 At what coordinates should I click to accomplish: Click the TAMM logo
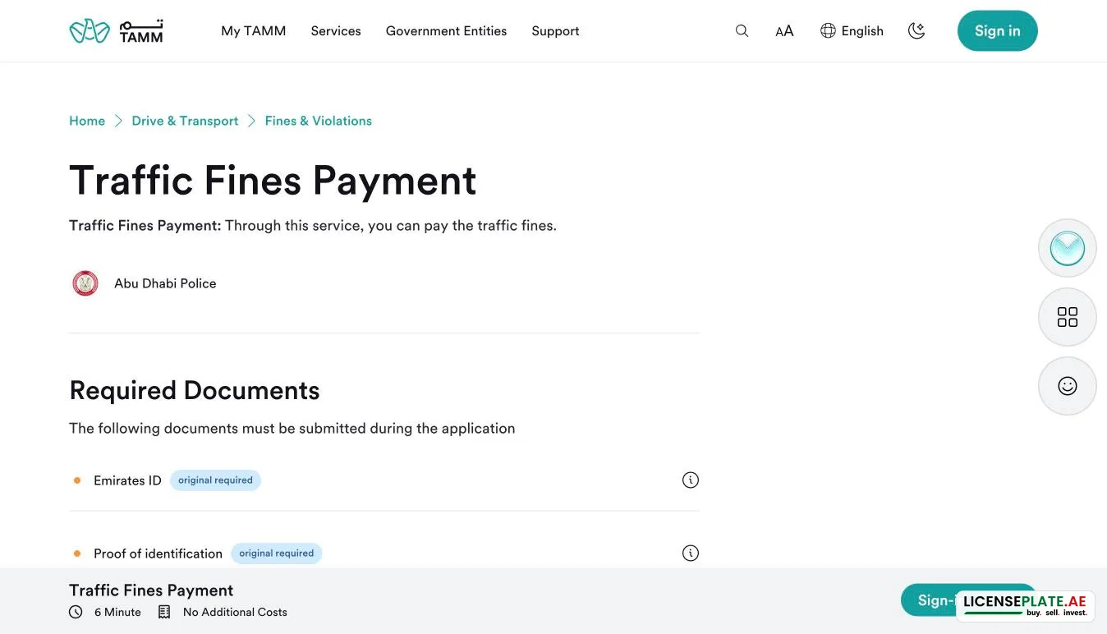(116, 31)
